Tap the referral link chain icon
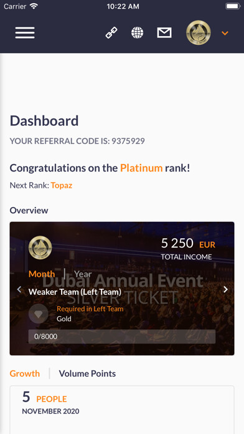Screen dimensions: 244x434 point(111,33)
